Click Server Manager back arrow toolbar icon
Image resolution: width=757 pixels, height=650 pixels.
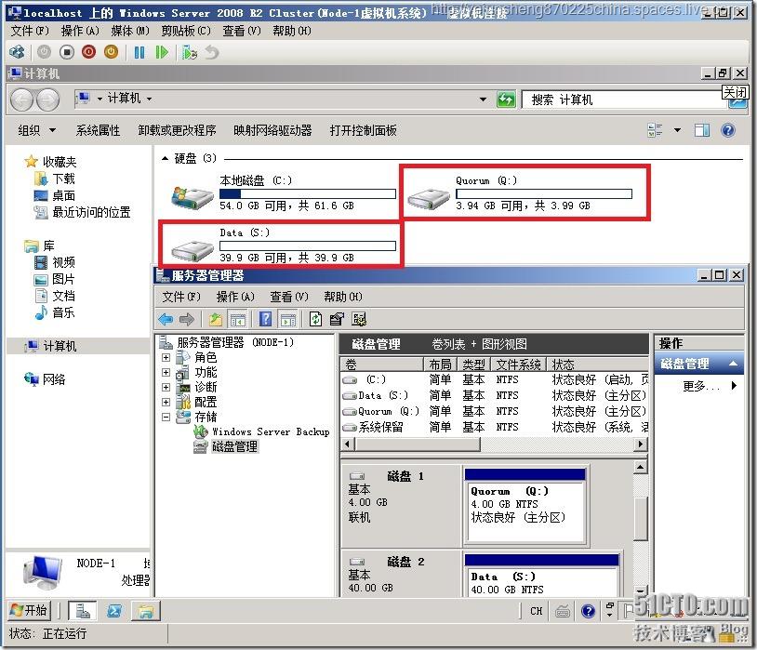click(x=166, y=319)
